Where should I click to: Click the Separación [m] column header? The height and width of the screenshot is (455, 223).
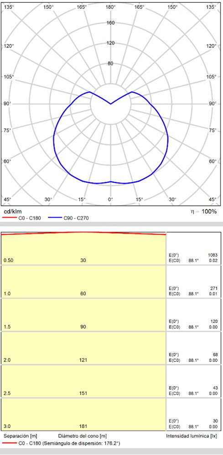point(20,436)
